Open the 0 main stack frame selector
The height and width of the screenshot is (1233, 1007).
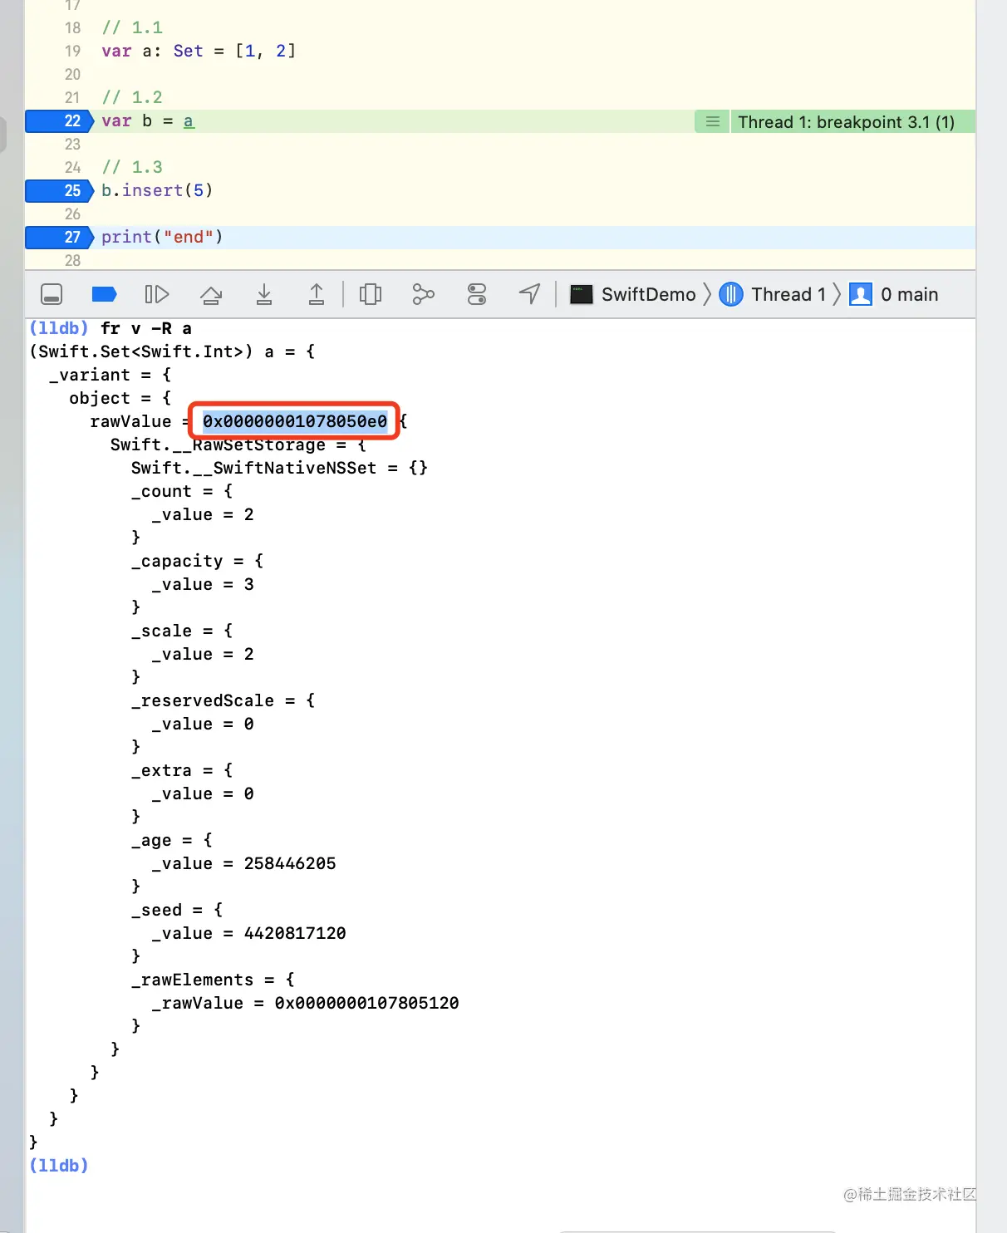click(894, 294)
